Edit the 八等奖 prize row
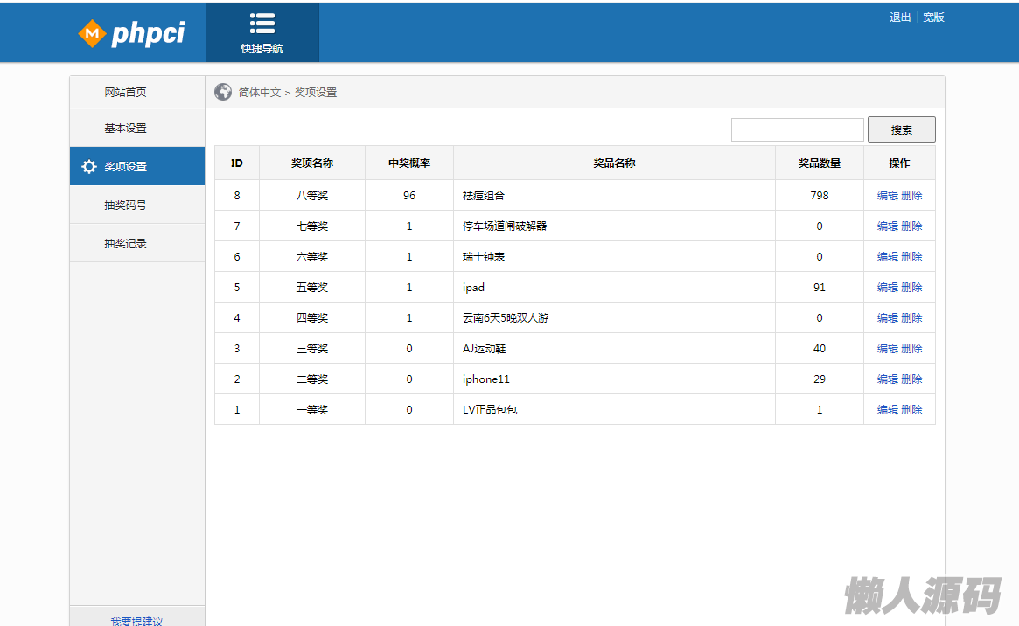 (887, 196)
